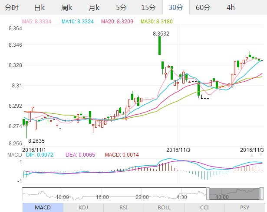Switch to the KDJ indicator tab
267x212 pixels.
(x=83, y=207)
